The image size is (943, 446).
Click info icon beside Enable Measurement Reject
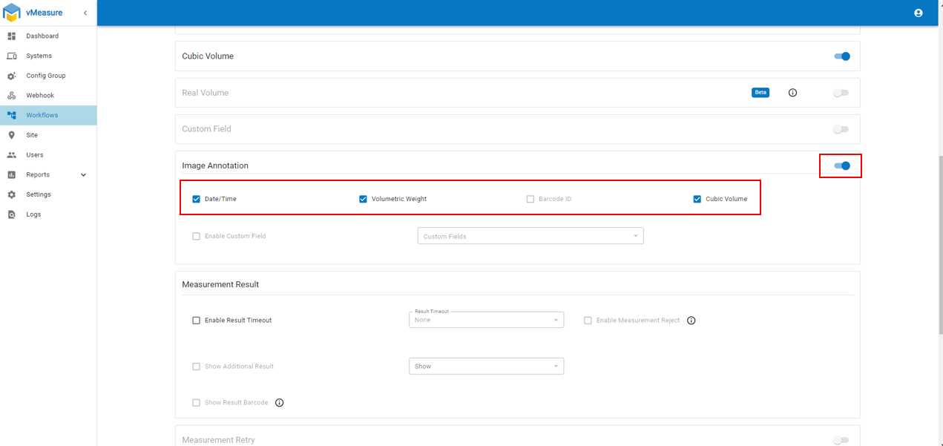[691, 321]
